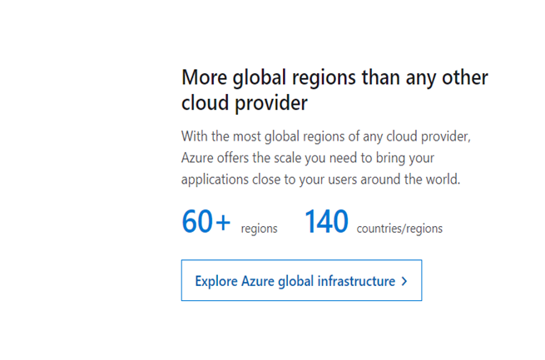Click the '60+' regions figure
This screenshot has height=360, width=545.
(206, 221)
